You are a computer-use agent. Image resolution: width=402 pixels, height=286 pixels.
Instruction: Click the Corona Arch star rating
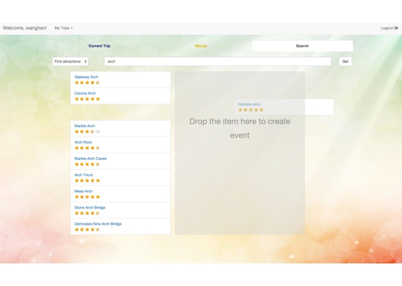(87, 99)
